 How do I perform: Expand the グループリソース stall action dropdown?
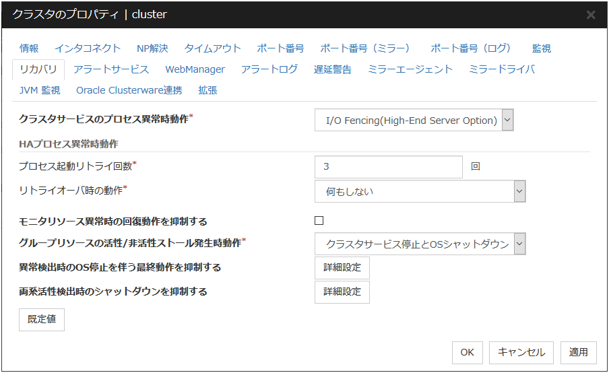(x=420, y=244)
